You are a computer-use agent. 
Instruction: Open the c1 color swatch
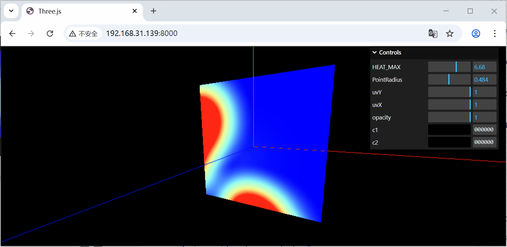coord(449,130)
